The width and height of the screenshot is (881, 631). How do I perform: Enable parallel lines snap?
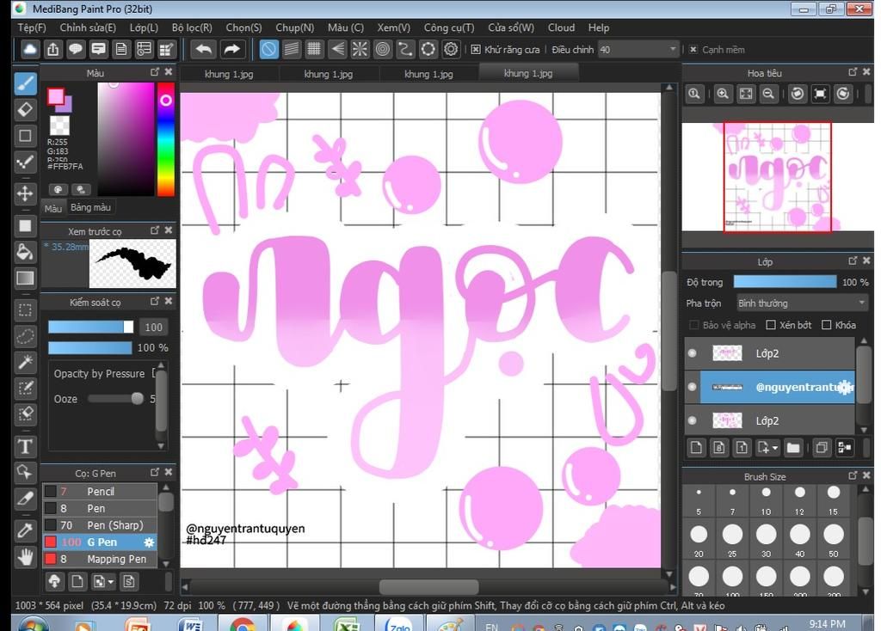click(x=292, y=49)
